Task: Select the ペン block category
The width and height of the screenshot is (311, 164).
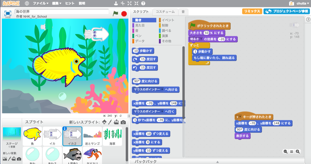Action: point(144,36)
